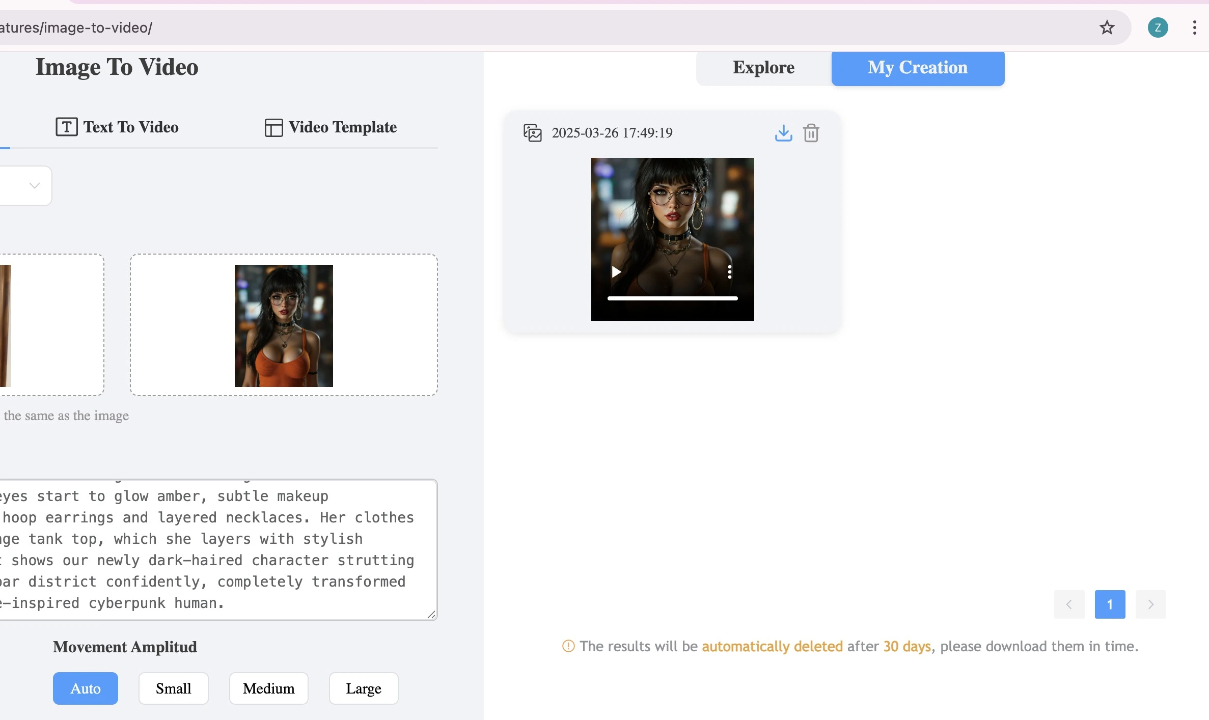Click the 'automatically deleted' text
This screenshot has height=720, width=1209.
[772, 646]
